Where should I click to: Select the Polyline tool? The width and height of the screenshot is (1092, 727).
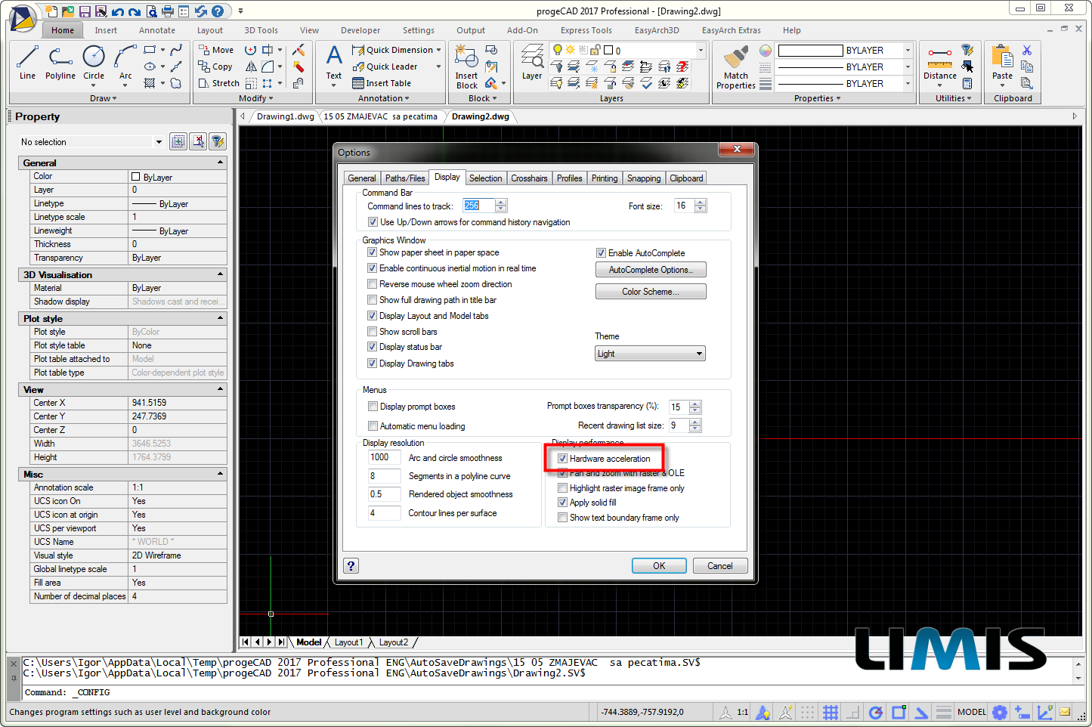[x=60, y=62]
